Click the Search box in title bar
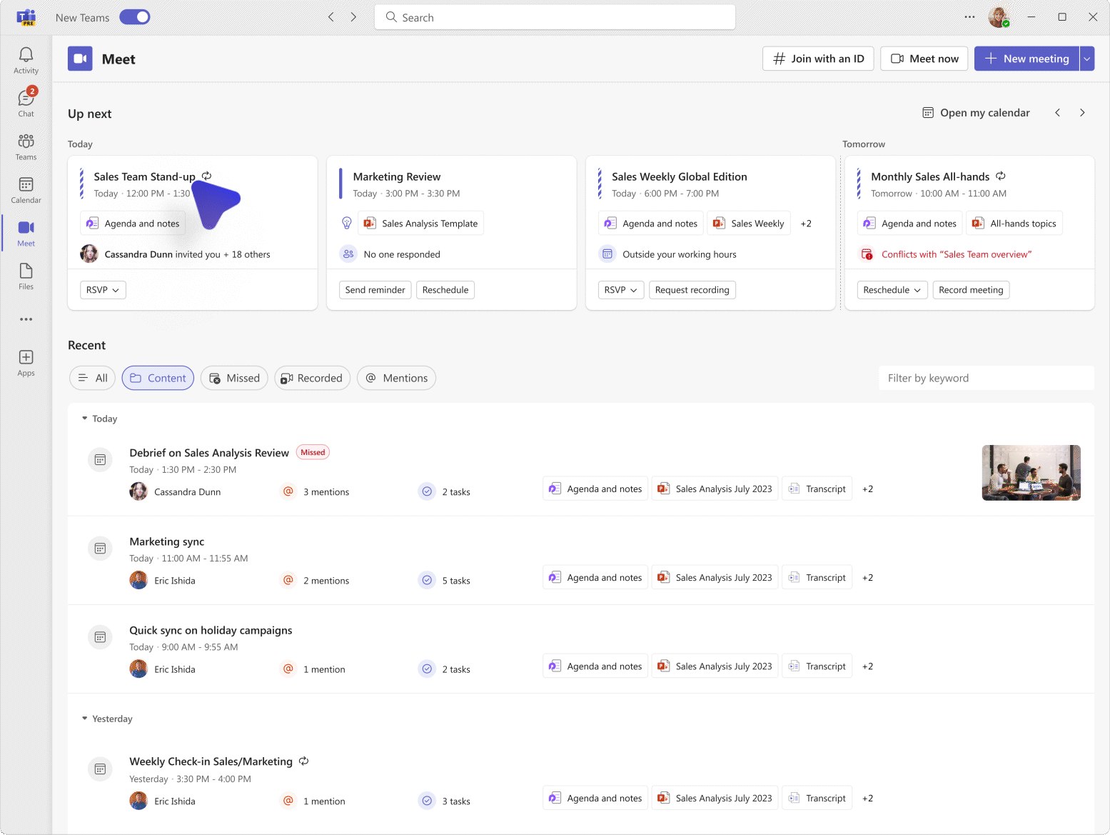This screenshot has width=1110, height=835. 555,17
